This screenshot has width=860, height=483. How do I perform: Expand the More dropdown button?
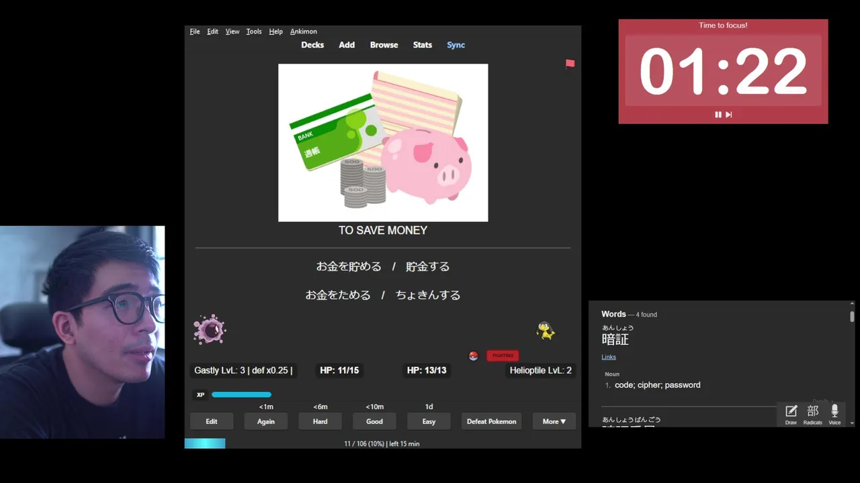[554, 421]
